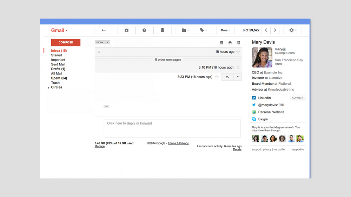
Task: Delete the conversation with the trash icon
Action: (x=162, y=30)
